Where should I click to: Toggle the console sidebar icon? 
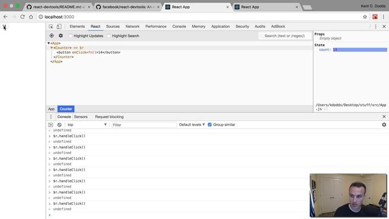coord(50,125)
